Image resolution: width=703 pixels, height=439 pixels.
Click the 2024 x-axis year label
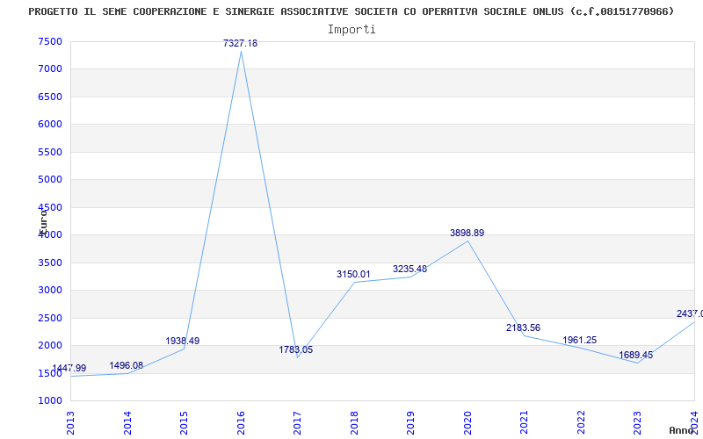[694, 423]
